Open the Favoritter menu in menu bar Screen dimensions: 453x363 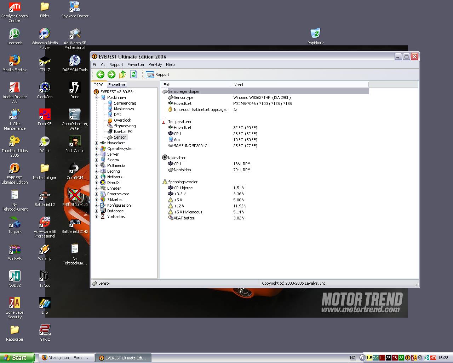136,65
